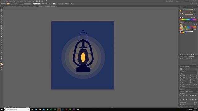The height and width of the screenshot is (111, 198).
Task: Open Regular font style dropdown
Action: (x=188, y=73)
